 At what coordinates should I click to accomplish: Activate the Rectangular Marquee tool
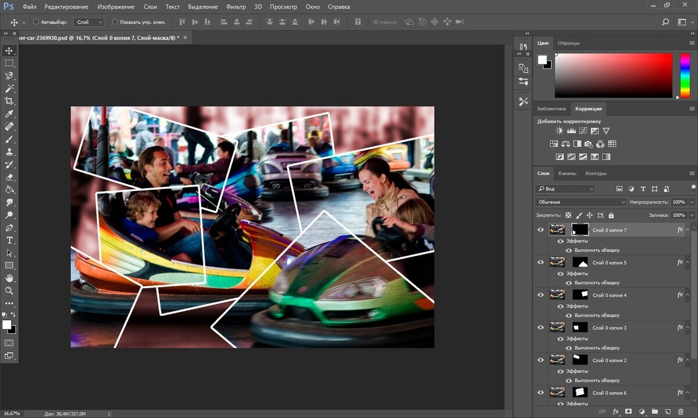coord(9,63)
